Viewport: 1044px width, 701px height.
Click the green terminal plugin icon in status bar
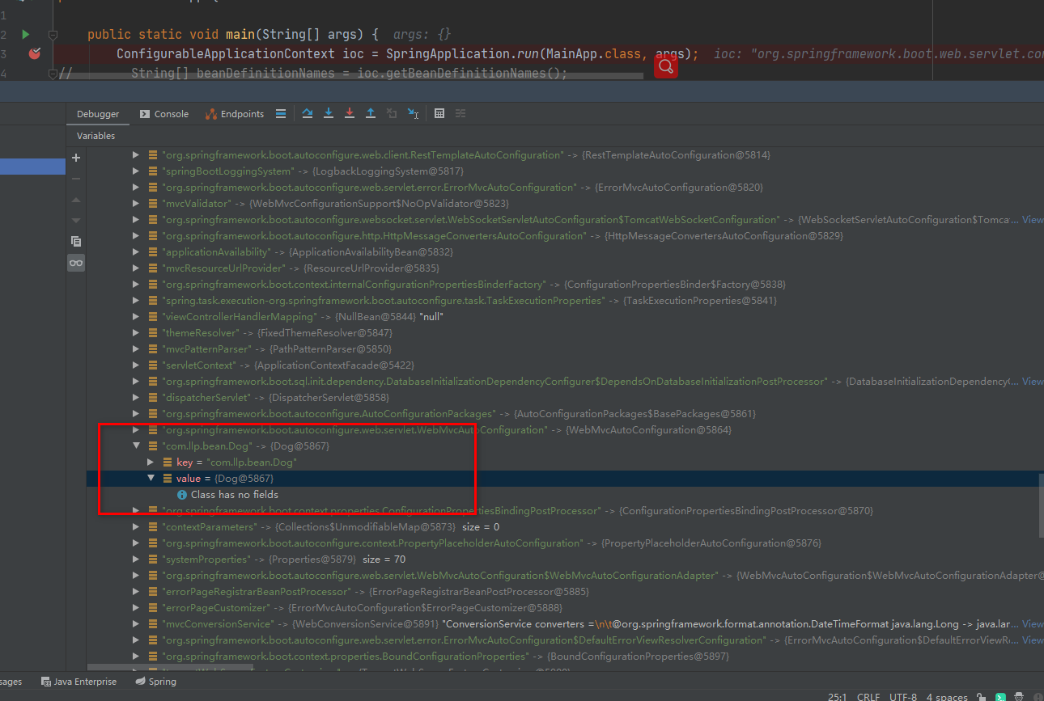point(1000,696)
